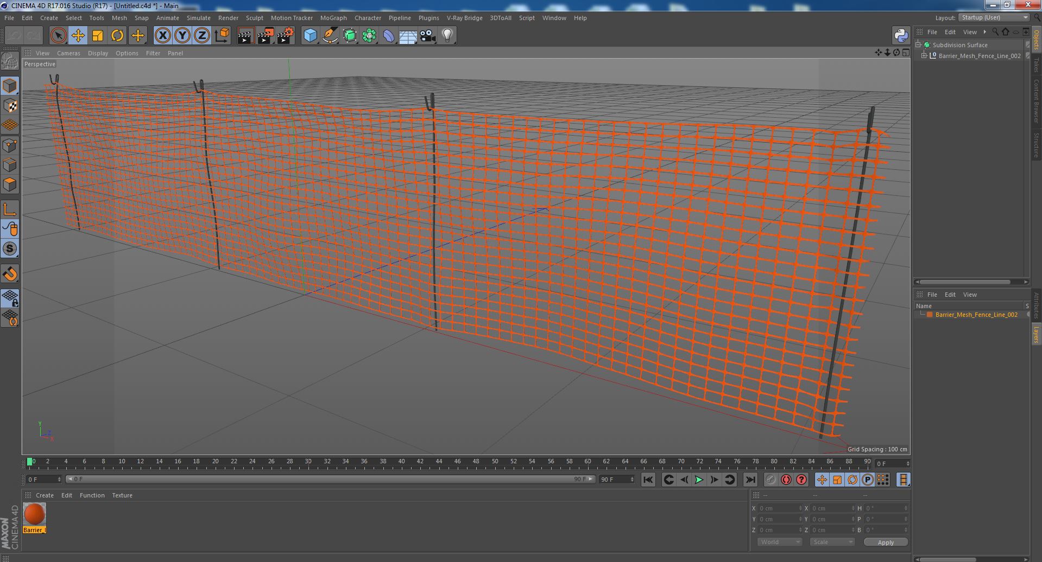The width and height of the screenshot is (1042, 562).
Task: Open the MoGraph menu
Action: coord(333,18)
